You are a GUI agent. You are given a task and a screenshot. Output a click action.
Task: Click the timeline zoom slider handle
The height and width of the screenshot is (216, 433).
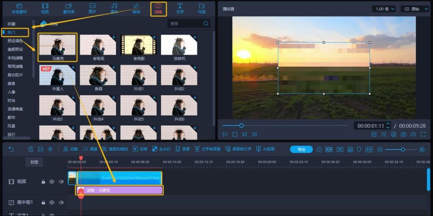click(403, 149)
